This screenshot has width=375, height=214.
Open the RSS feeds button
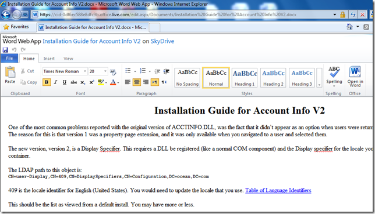[x=366, y=27]
